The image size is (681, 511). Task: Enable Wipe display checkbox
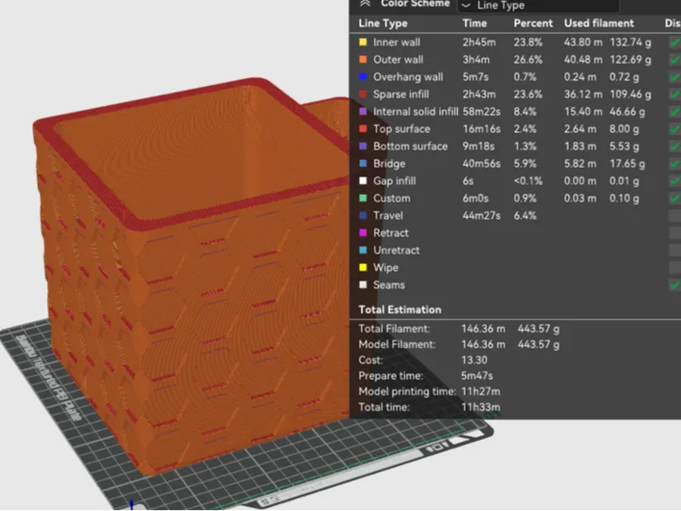pyautogui.click(x=674, y=267)
